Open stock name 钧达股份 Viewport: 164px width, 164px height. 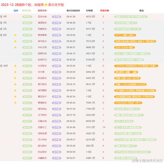(x=42, y=152)
